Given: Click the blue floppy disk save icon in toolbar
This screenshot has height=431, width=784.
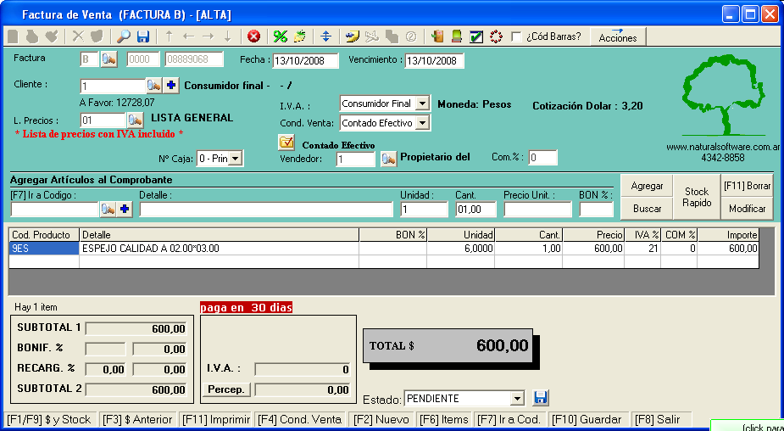Looking at the screenshot, I should coord(143,36).
